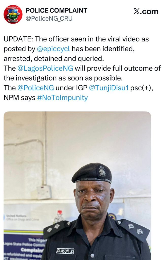The height and width of the screenshot is (260, 165).
Task: Click the silver shirt button on the uniform
Action: [x=93, y=255]
